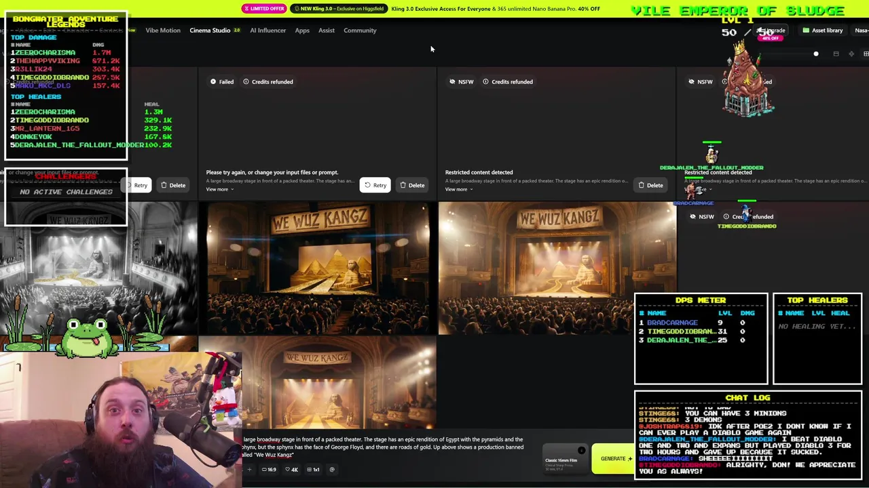The width and height of the screenshot is (869, 488).
Task: Open the 16:9 aspect ratio selector
Action: pos(270,470)
